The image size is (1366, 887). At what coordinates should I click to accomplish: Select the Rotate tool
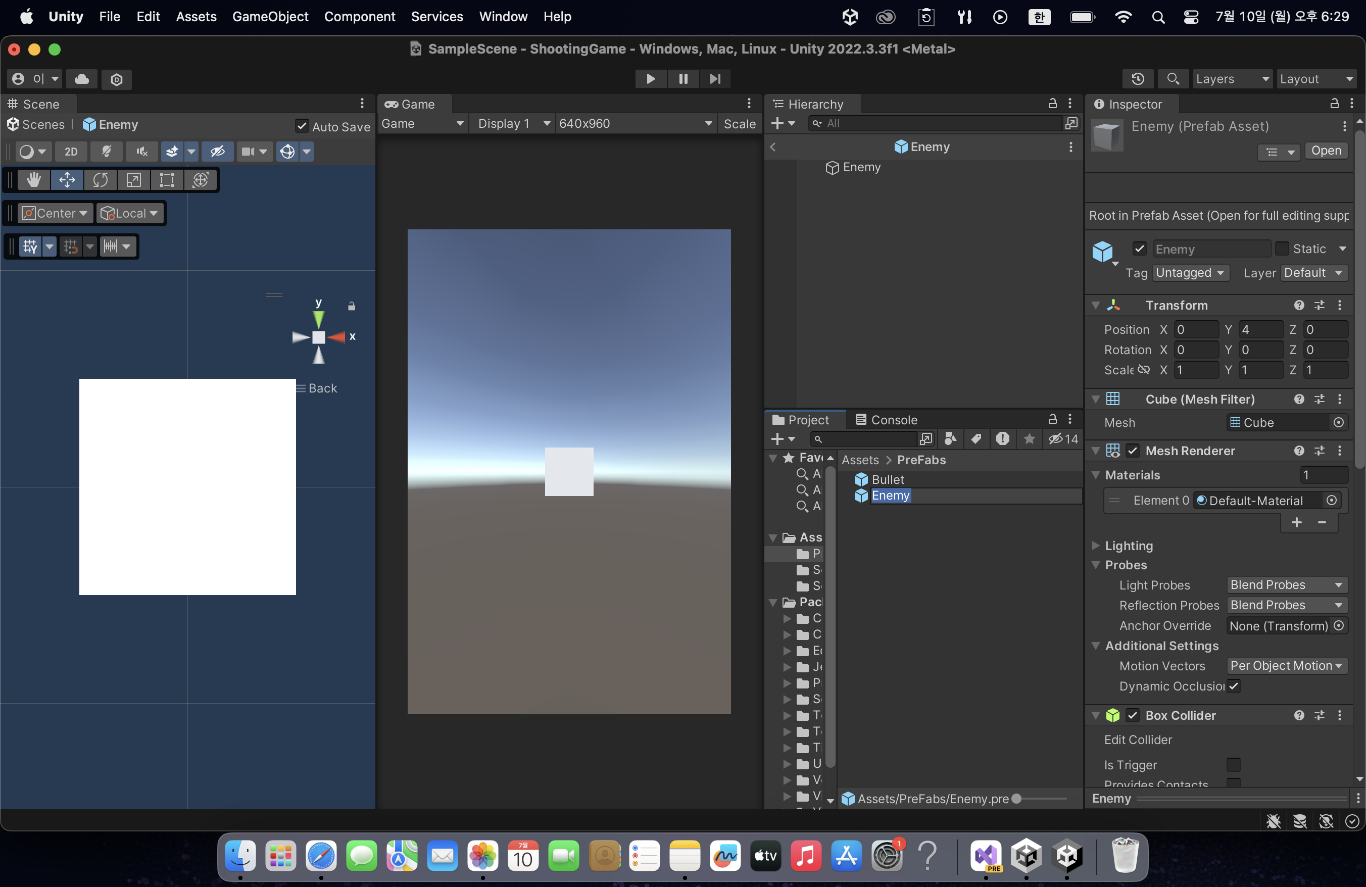[x=101, y=180]
